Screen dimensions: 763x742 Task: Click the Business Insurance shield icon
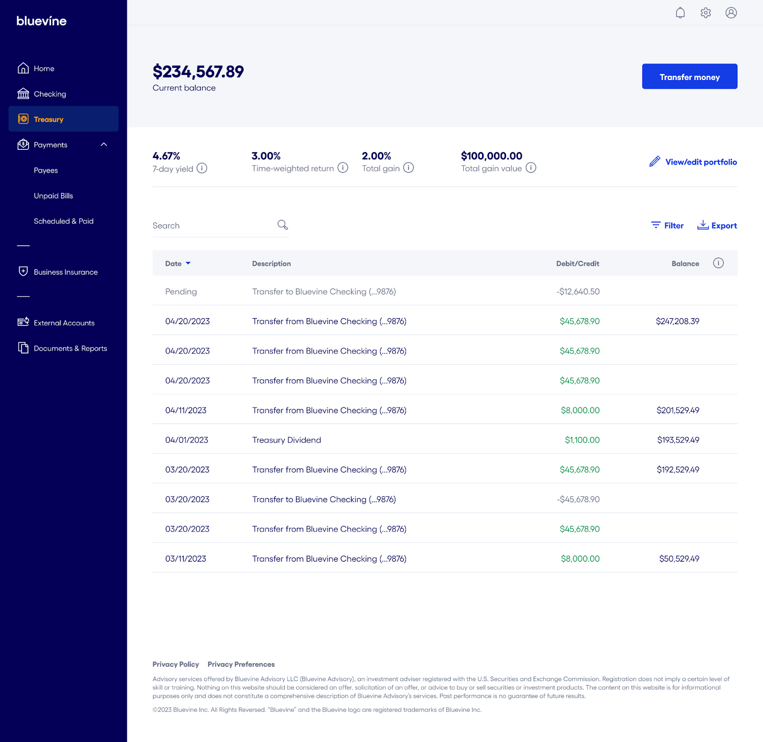click(x=23, y=272)
